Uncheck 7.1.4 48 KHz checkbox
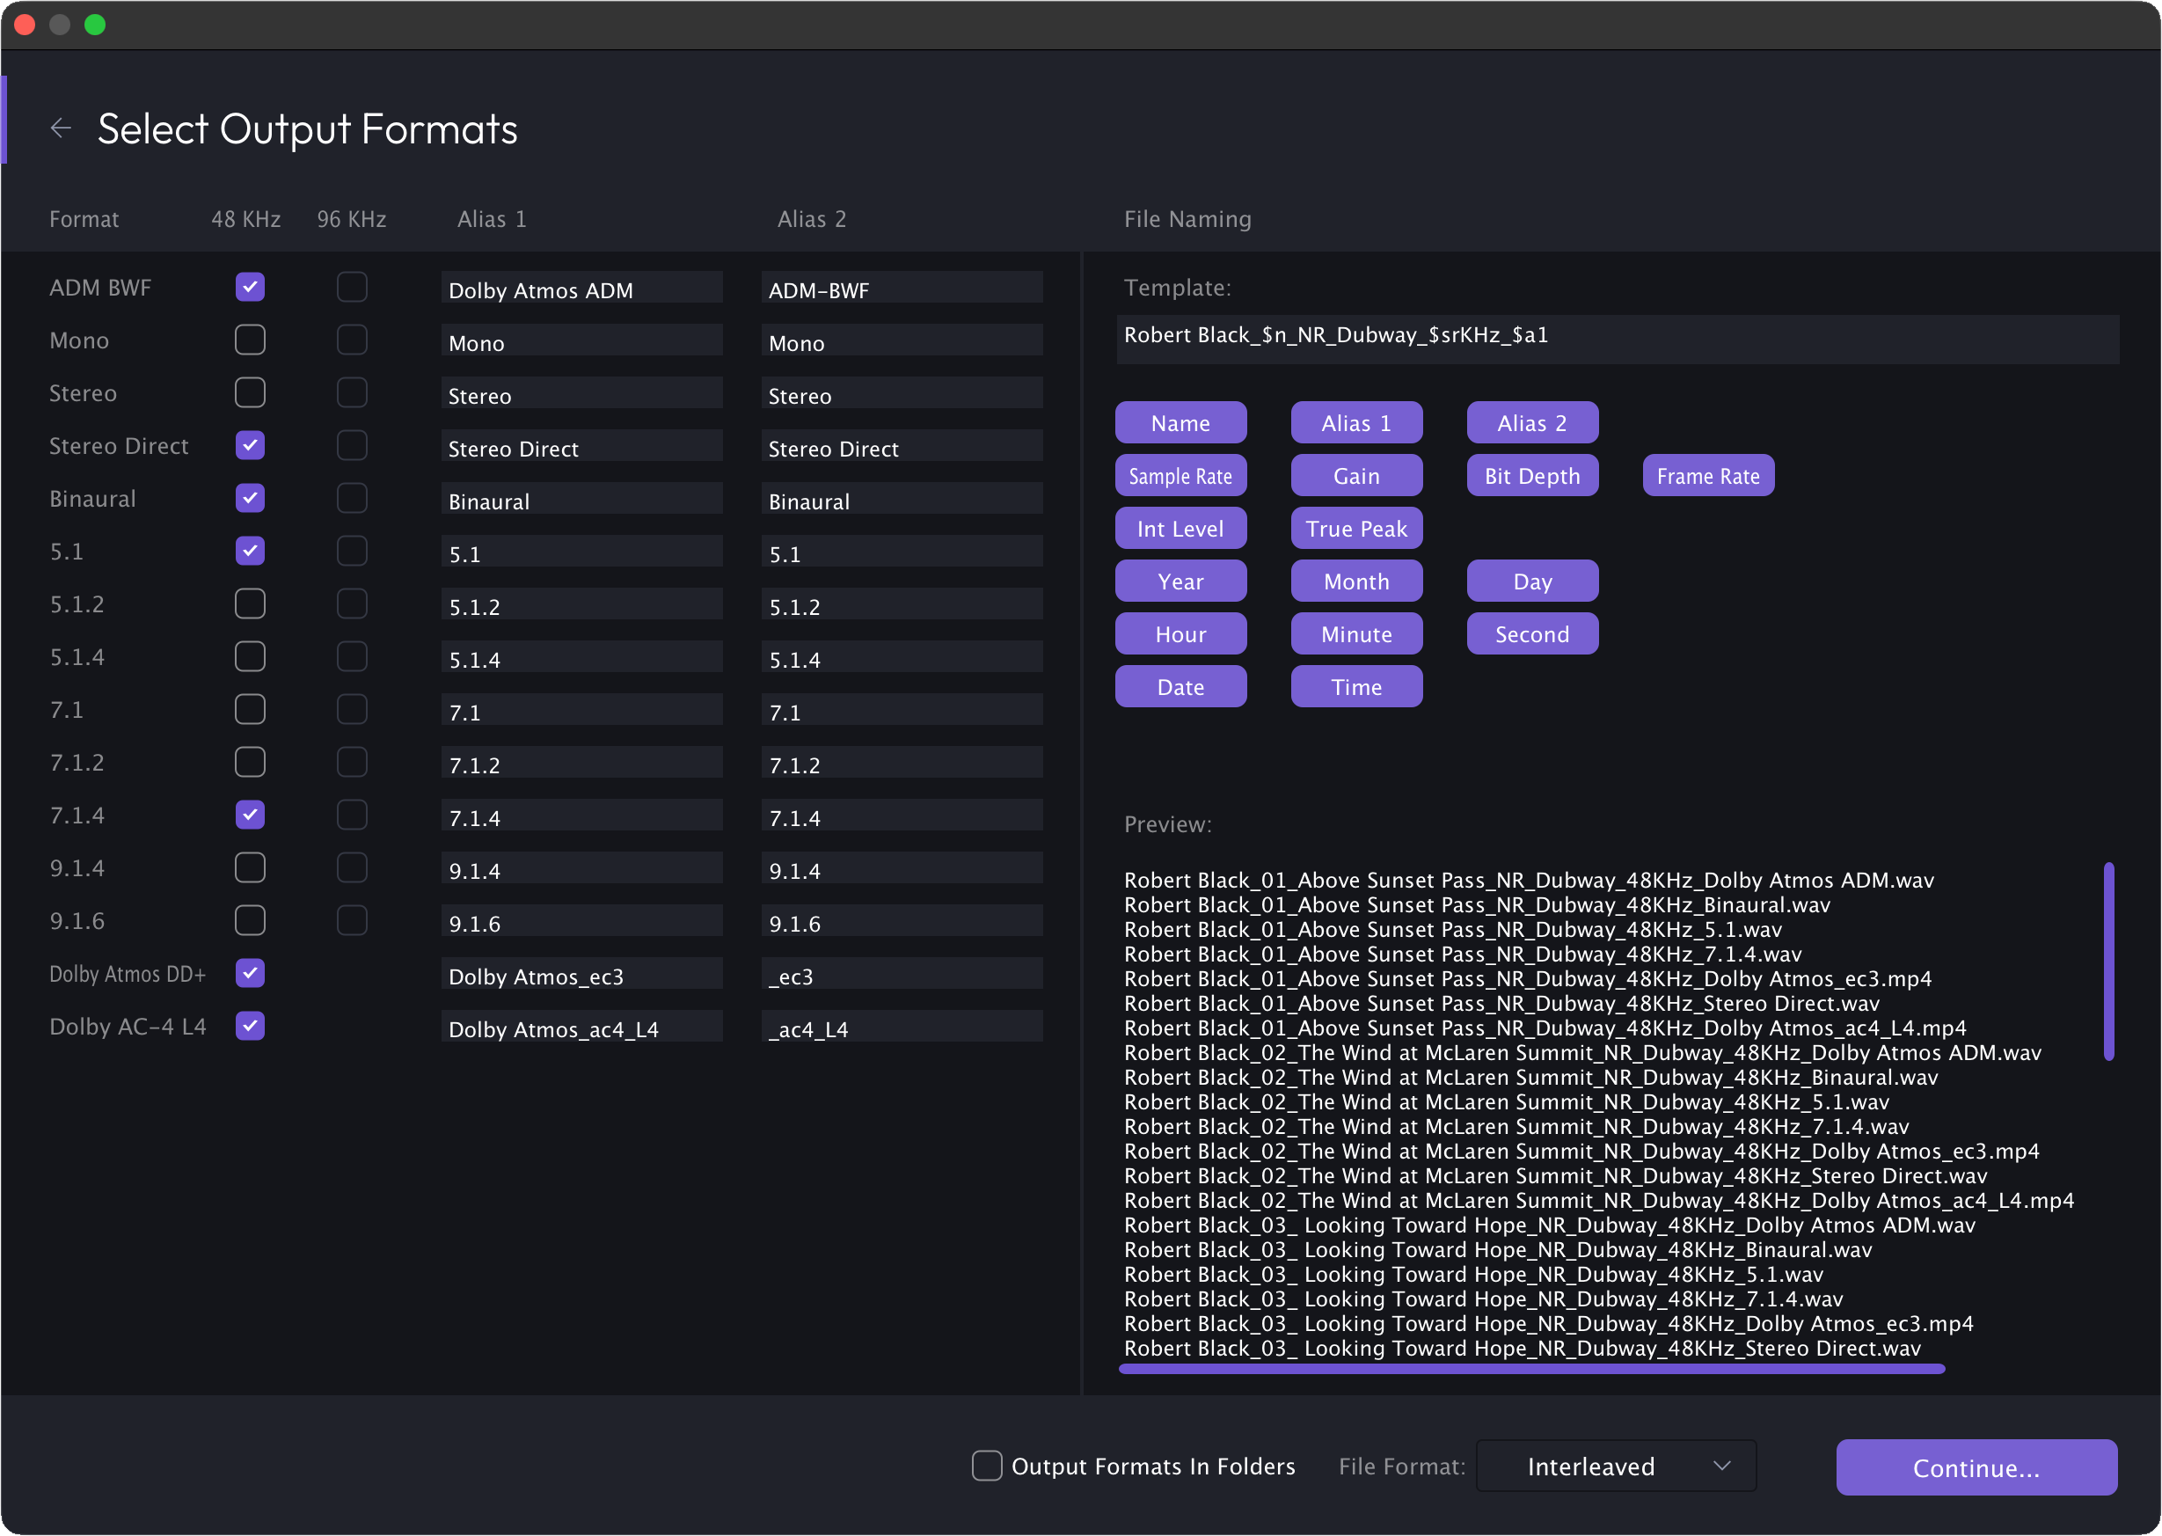2162x1536 pixels. pyautogui.click(x=250, y=816)
